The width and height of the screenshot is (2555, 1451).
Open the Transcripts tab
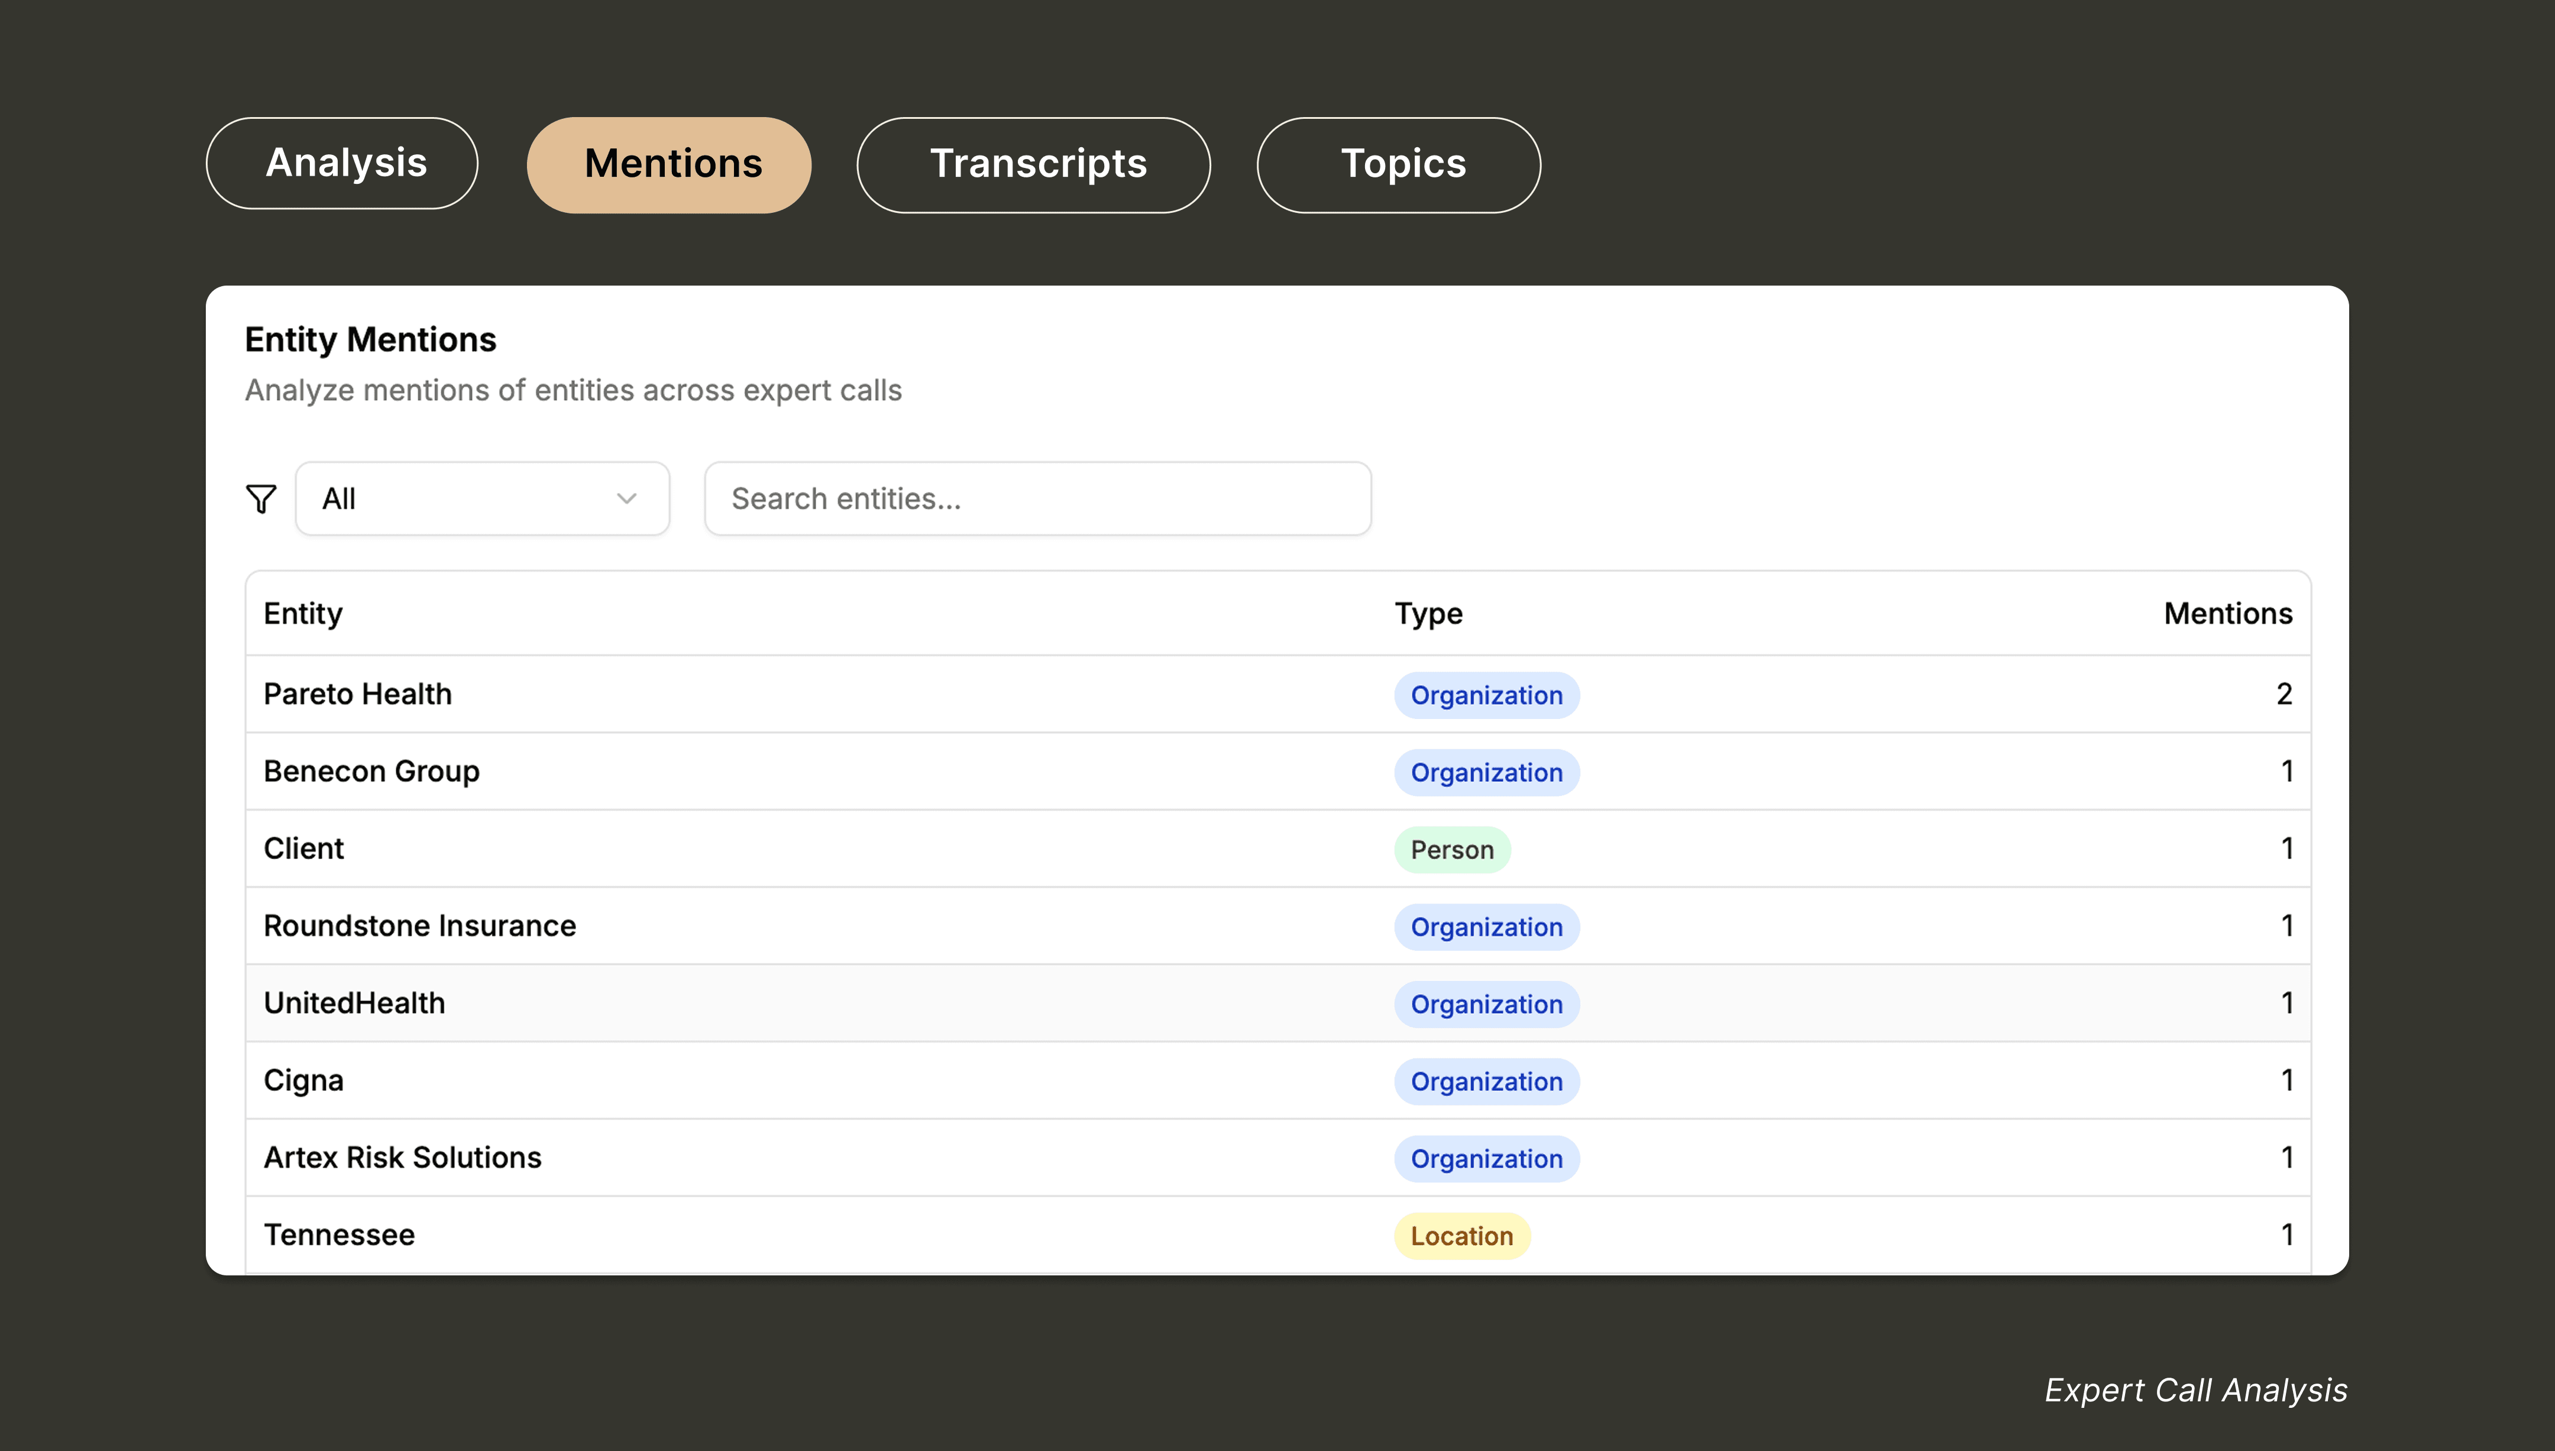pos(1033,164)
